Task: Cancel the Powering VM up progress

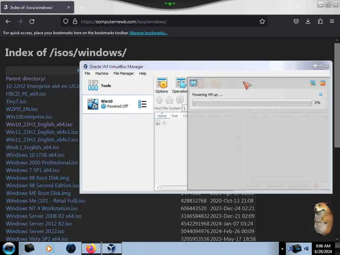Action: click(x=321, y=94)
